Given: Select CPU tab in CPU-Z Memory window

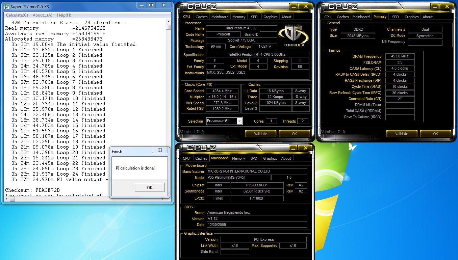Looking at the screenshot, I should tap(328, 17).
